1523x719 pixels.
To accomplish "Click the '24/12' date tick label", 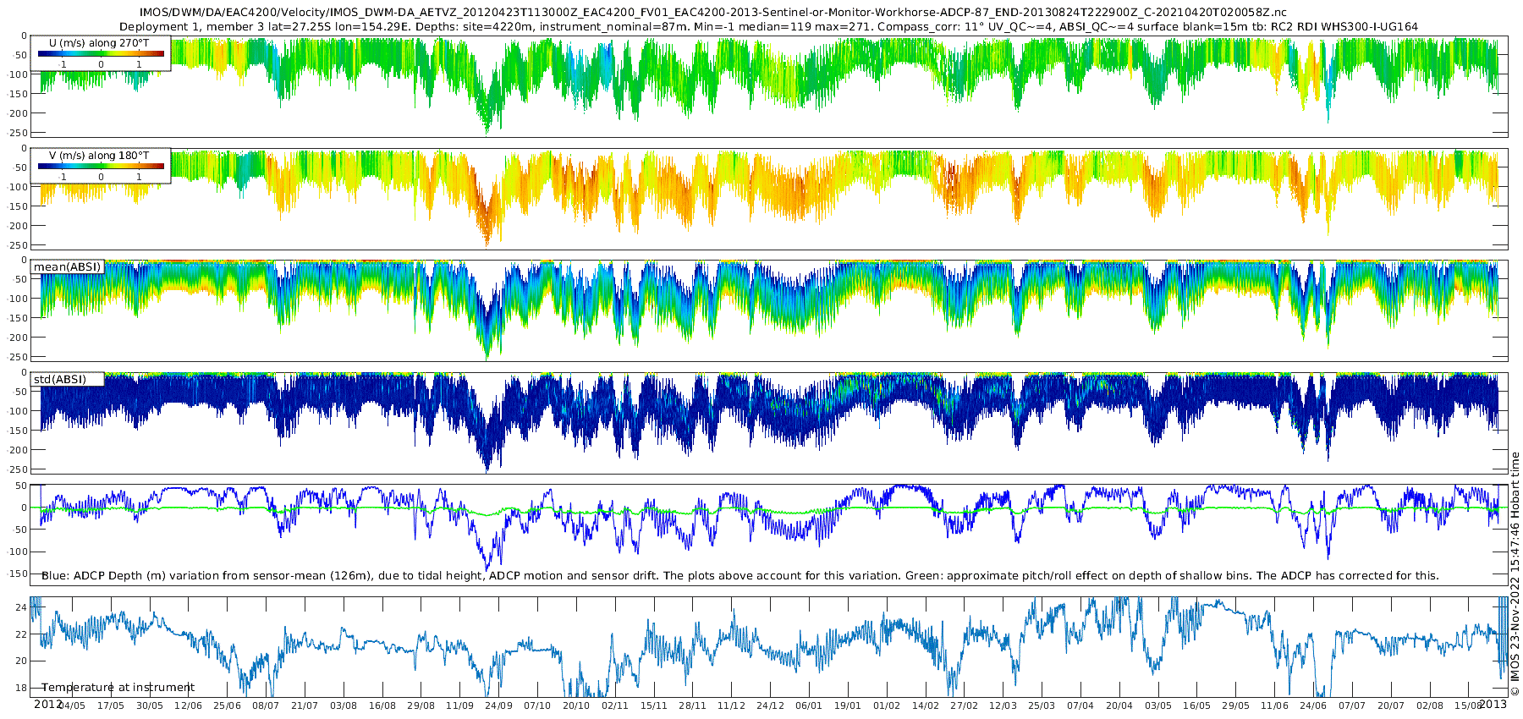I will click(770, 705).
